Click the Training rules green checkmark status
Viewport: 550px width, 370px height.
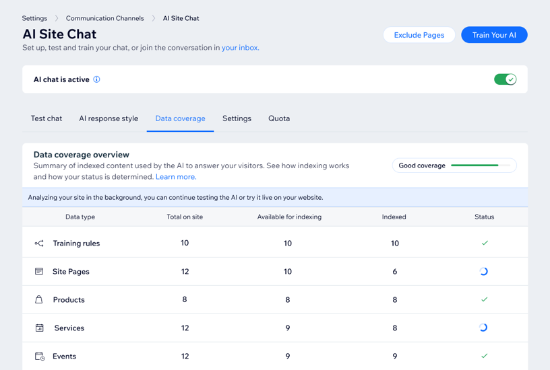click(x=484, y=243)
